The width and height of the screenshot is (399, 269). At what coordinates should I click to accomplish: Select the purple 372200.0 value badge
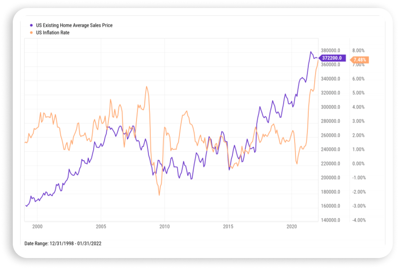click(x=332, y=58)
